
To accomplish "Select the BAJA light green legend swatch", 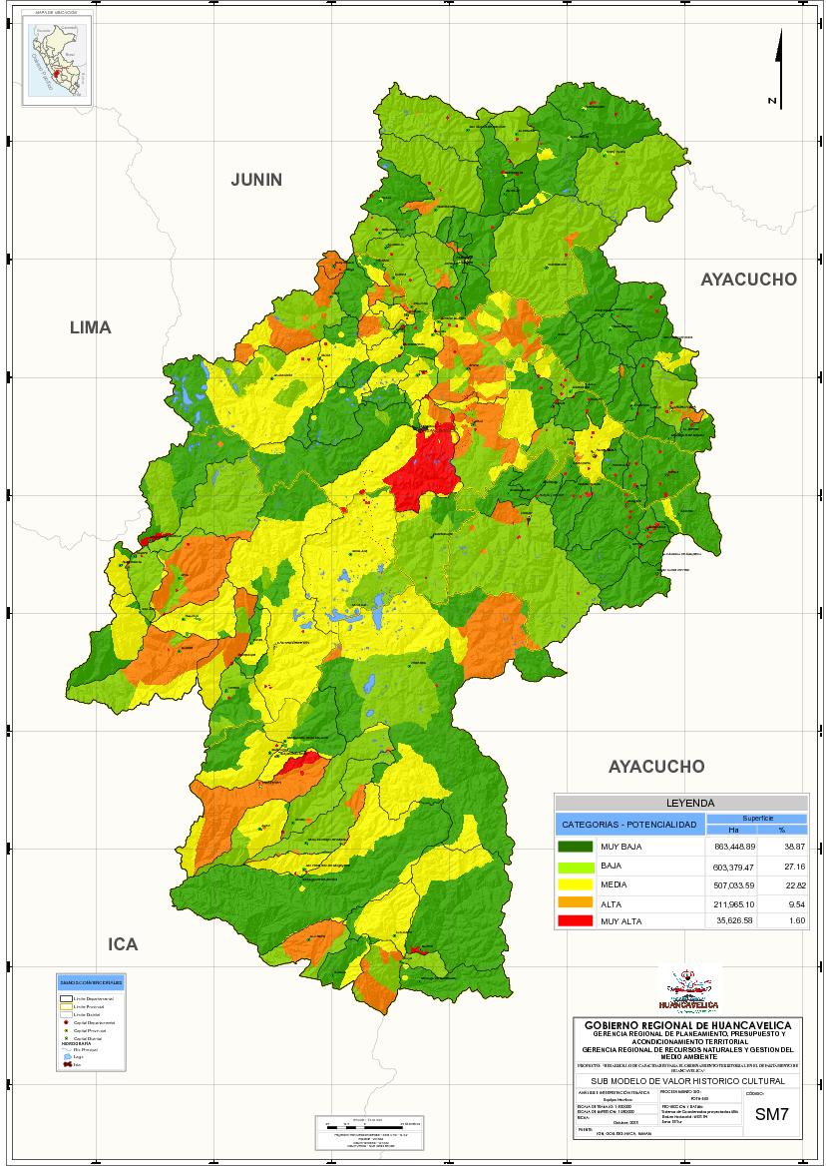I will (x=576, y=866).
